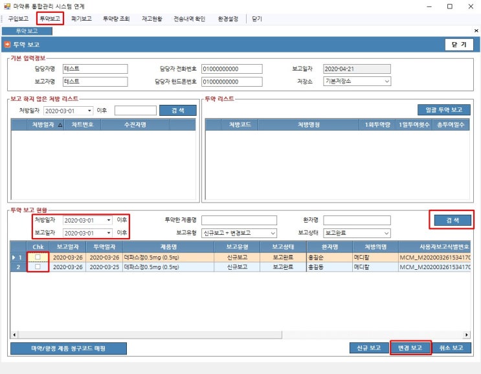481x374 pixels.
Task: Open the unreported prescription 처방일자 date picker
Action: (89, 111)
